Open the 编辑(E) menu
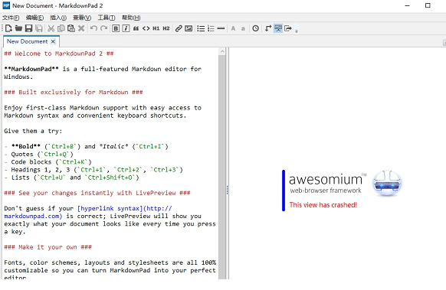The height and width of the screenshot is (290, 446). click(x=34, y=18)
